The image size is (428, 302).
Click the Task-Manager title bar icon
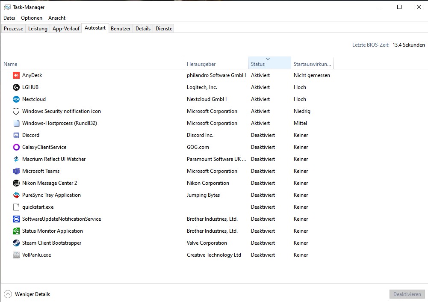[7, 7]
